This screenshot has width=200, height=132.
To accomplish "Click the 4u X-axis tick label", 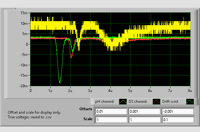I will click(x=110, y=90).
